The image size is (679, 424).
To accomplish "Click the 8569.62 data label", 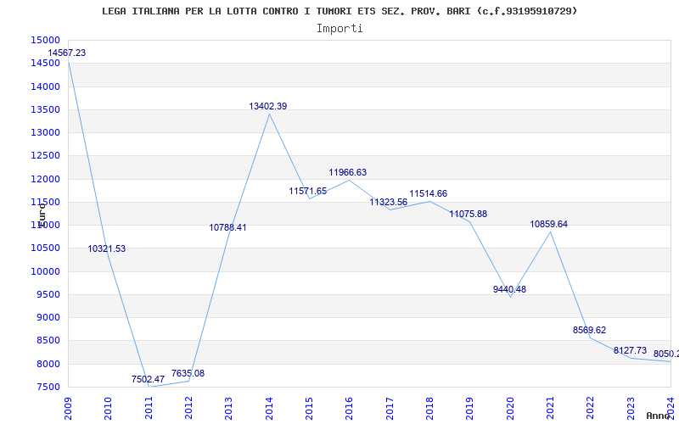I will pyautogui.click(x=589, y=330).
